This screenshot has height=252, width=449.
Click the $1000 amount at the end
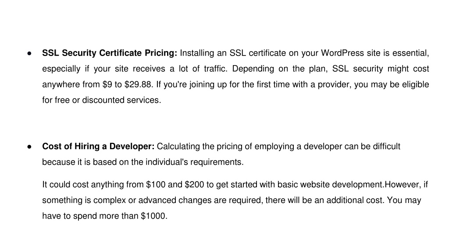pos(153,216)
